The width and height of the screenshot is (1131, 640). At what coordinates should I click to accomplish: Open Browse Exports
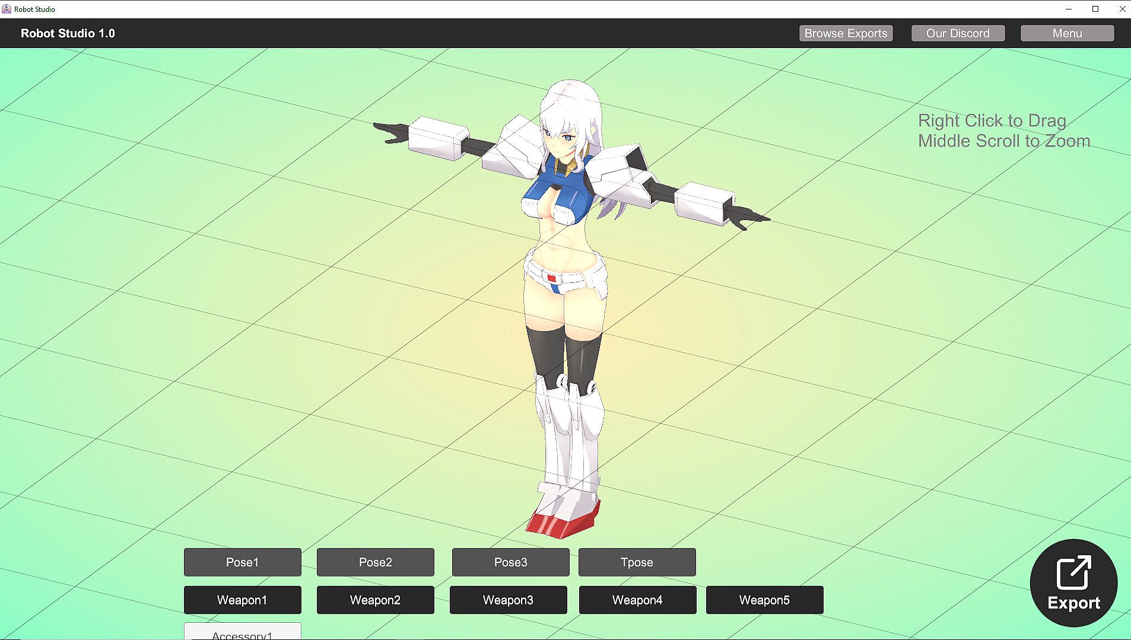846,33
